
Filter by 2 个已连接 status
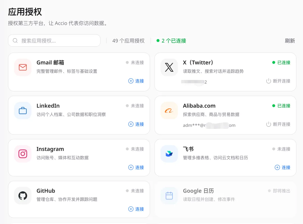(x=171, y=41)
